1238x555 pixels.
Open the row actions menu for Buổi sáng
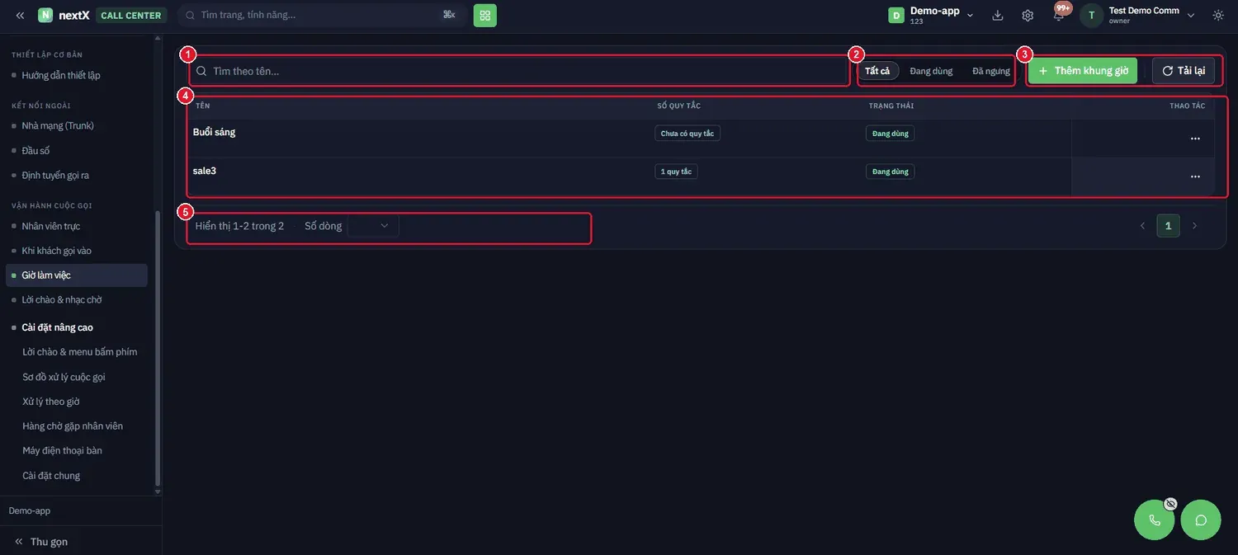(x=1195, y=139)
